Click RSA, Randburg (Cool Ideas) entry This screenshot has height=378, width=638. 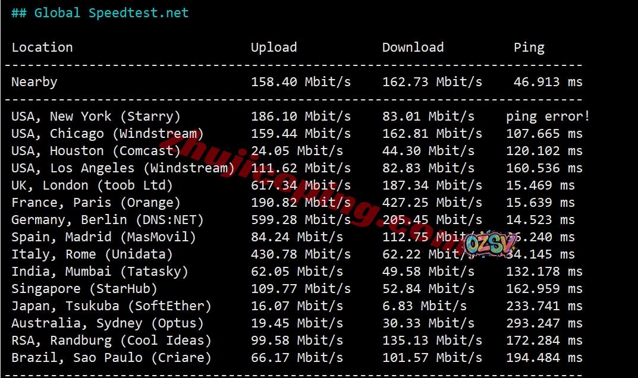point(112,341)
